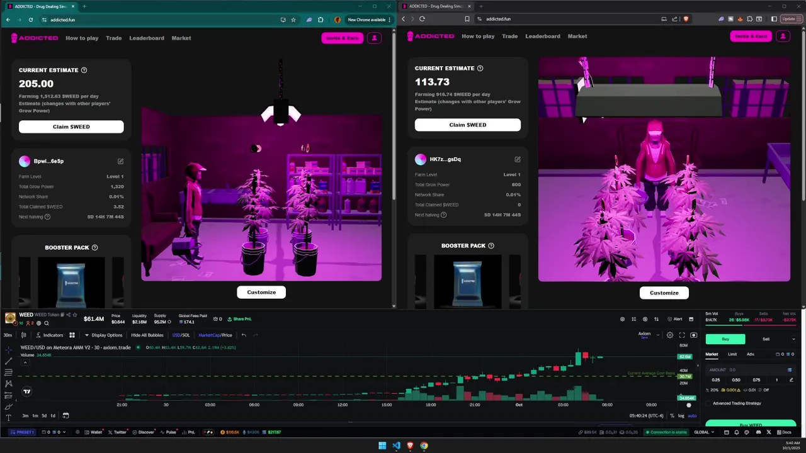Click Hide All Bubbles toggle
The image size is (806, 453).
pyautogui.click(x=147, y=335)
